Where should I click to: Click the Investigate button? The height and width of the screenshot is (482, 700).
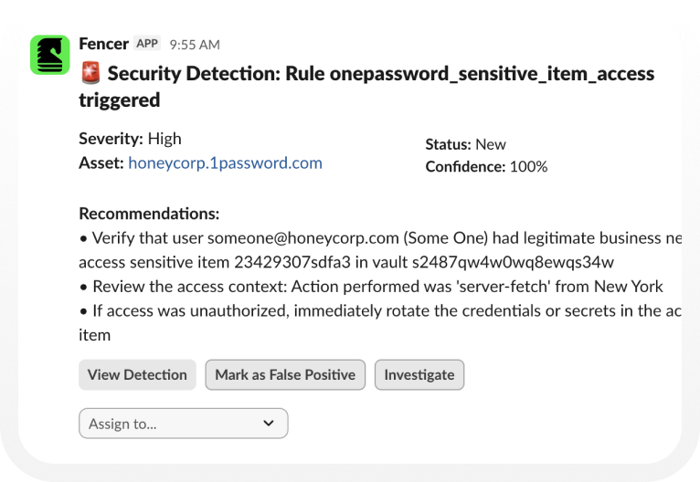pos(419,374)
